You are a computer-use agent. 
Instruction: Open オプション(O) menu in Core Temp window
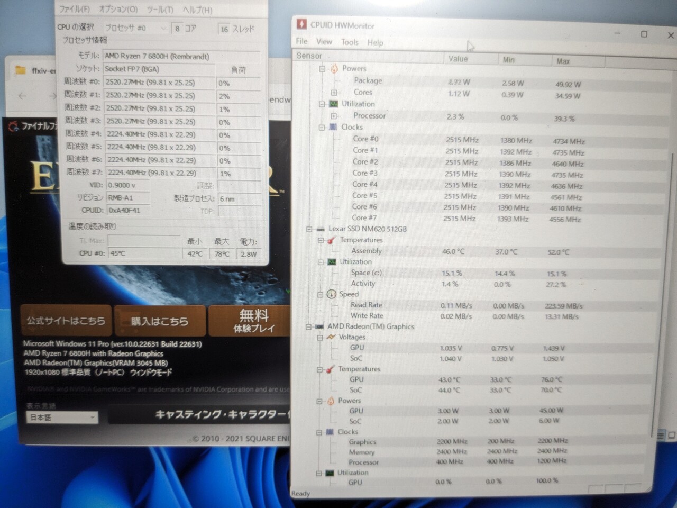(x=118, y=10)
